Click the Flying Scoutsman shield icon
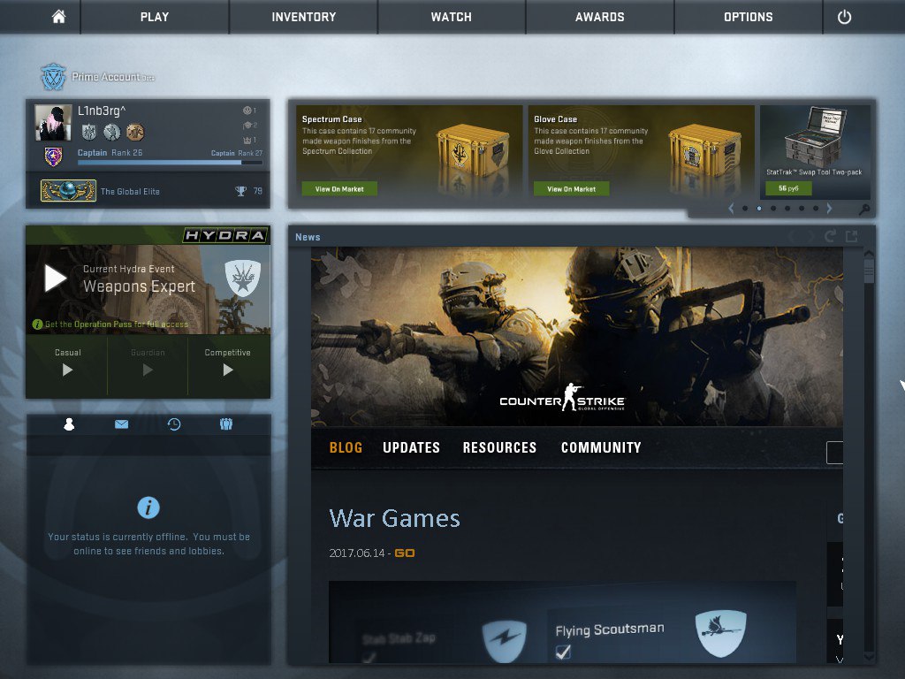The width and height of the screenshot is (905, 679). [721, 633]
